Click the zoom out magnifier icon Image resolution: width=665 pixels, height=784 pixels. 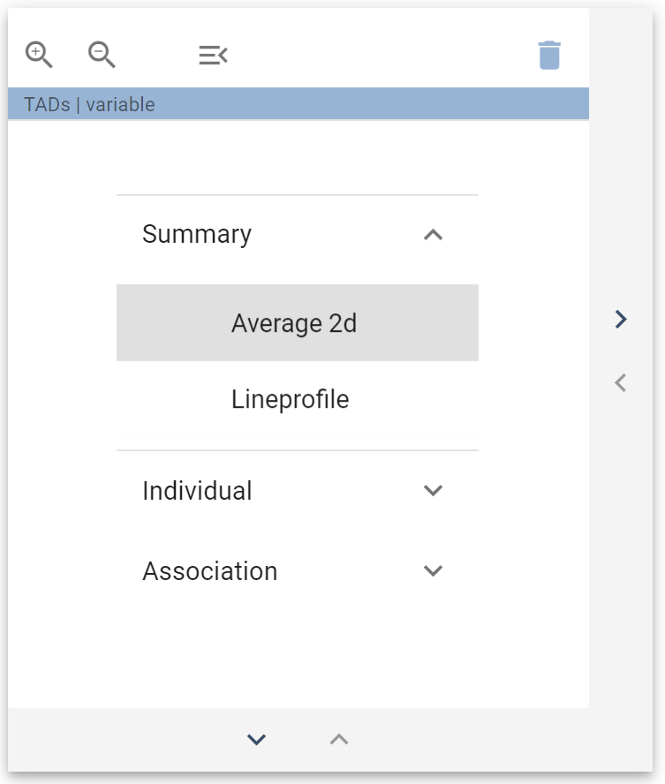[100, 54]
